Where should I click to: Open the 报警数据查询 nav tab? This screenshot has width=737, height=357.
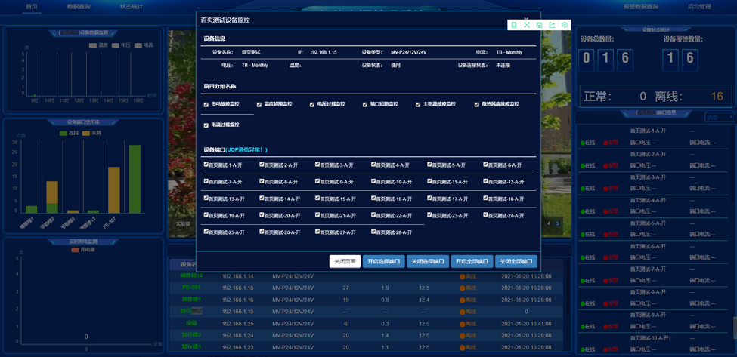click(641, 7)
